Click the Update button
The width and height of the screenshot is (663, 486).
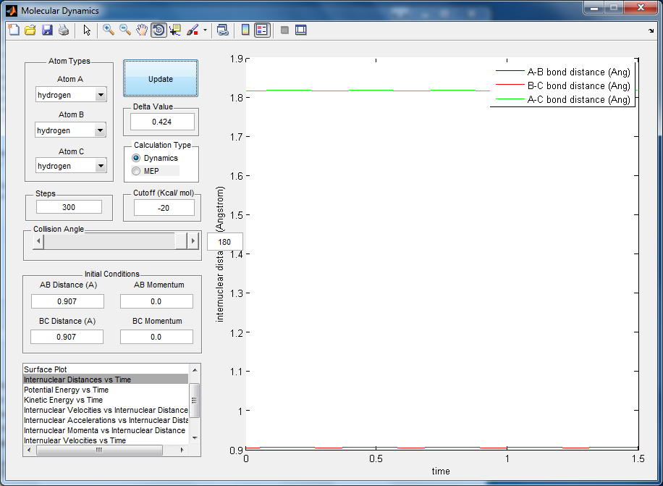(161, 79)
